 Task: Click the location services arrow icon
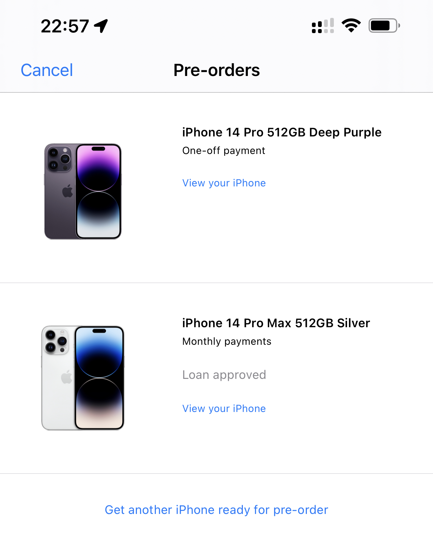point(101,26)
